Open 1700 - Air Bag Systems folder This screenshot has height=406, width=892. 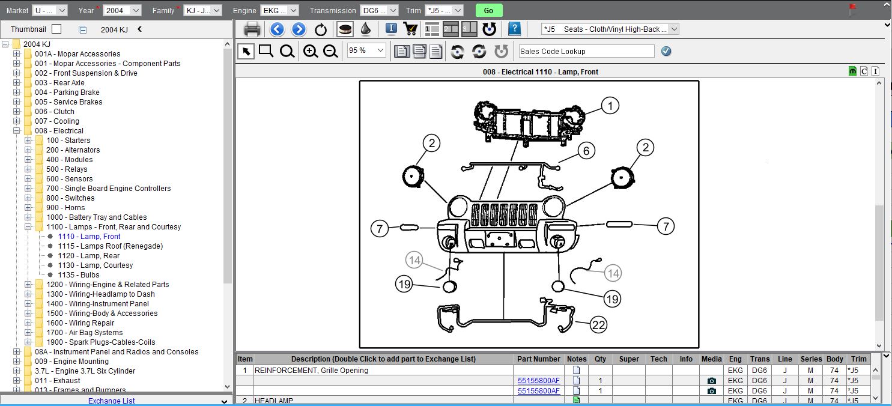coord(84,333)
